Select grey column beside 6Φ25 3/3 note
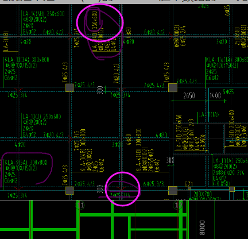Screen dimensions: 248x239 point(173,191)
